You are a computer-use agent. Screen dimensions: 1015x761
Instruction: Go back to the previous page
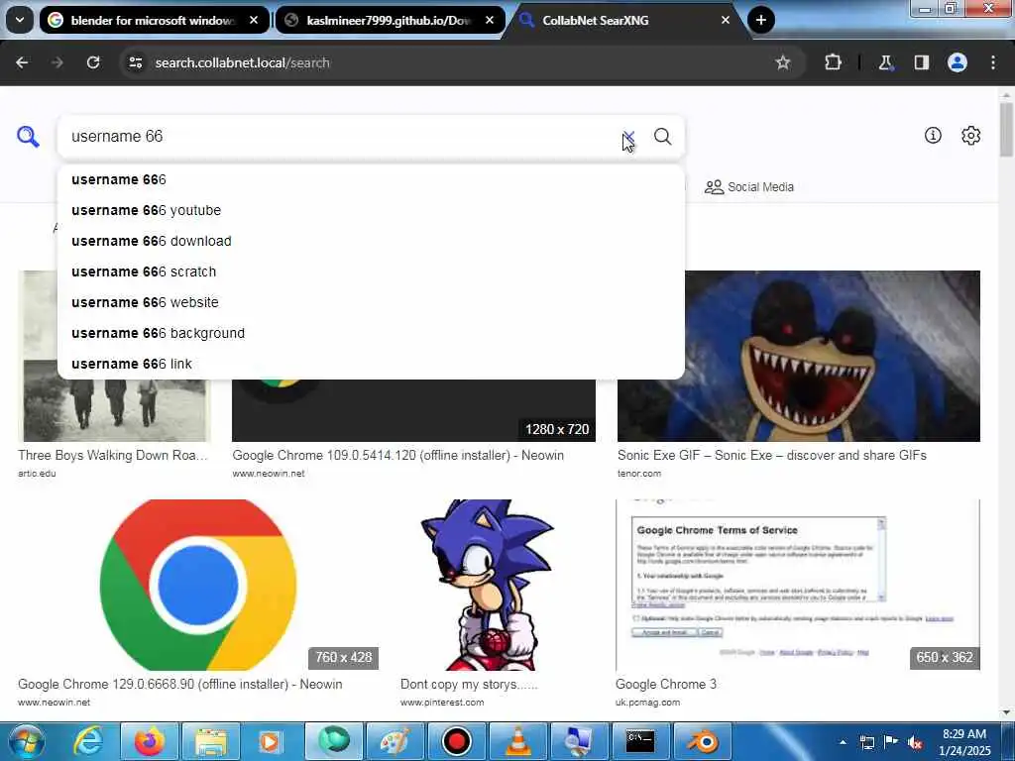(22, 62)
